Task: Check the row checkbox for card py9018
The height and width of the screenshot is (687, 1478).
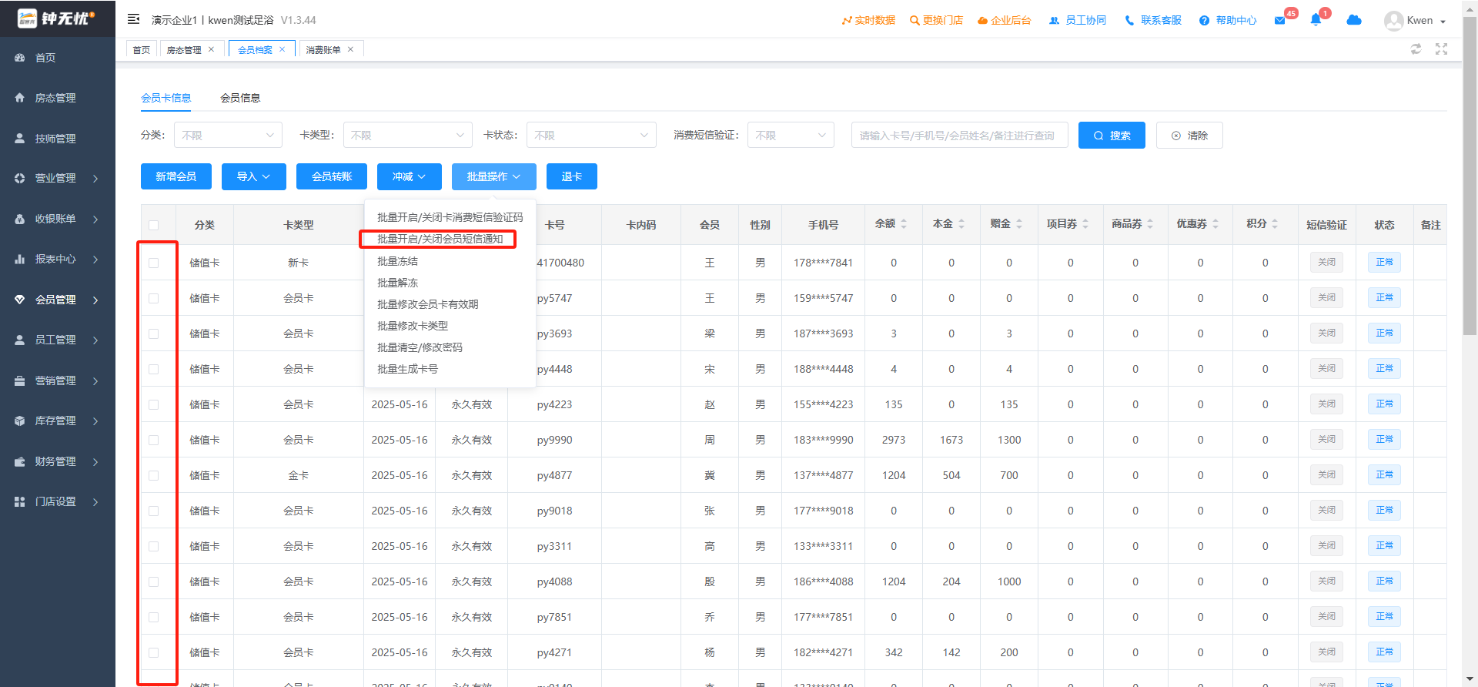Action: pos(154,511)
